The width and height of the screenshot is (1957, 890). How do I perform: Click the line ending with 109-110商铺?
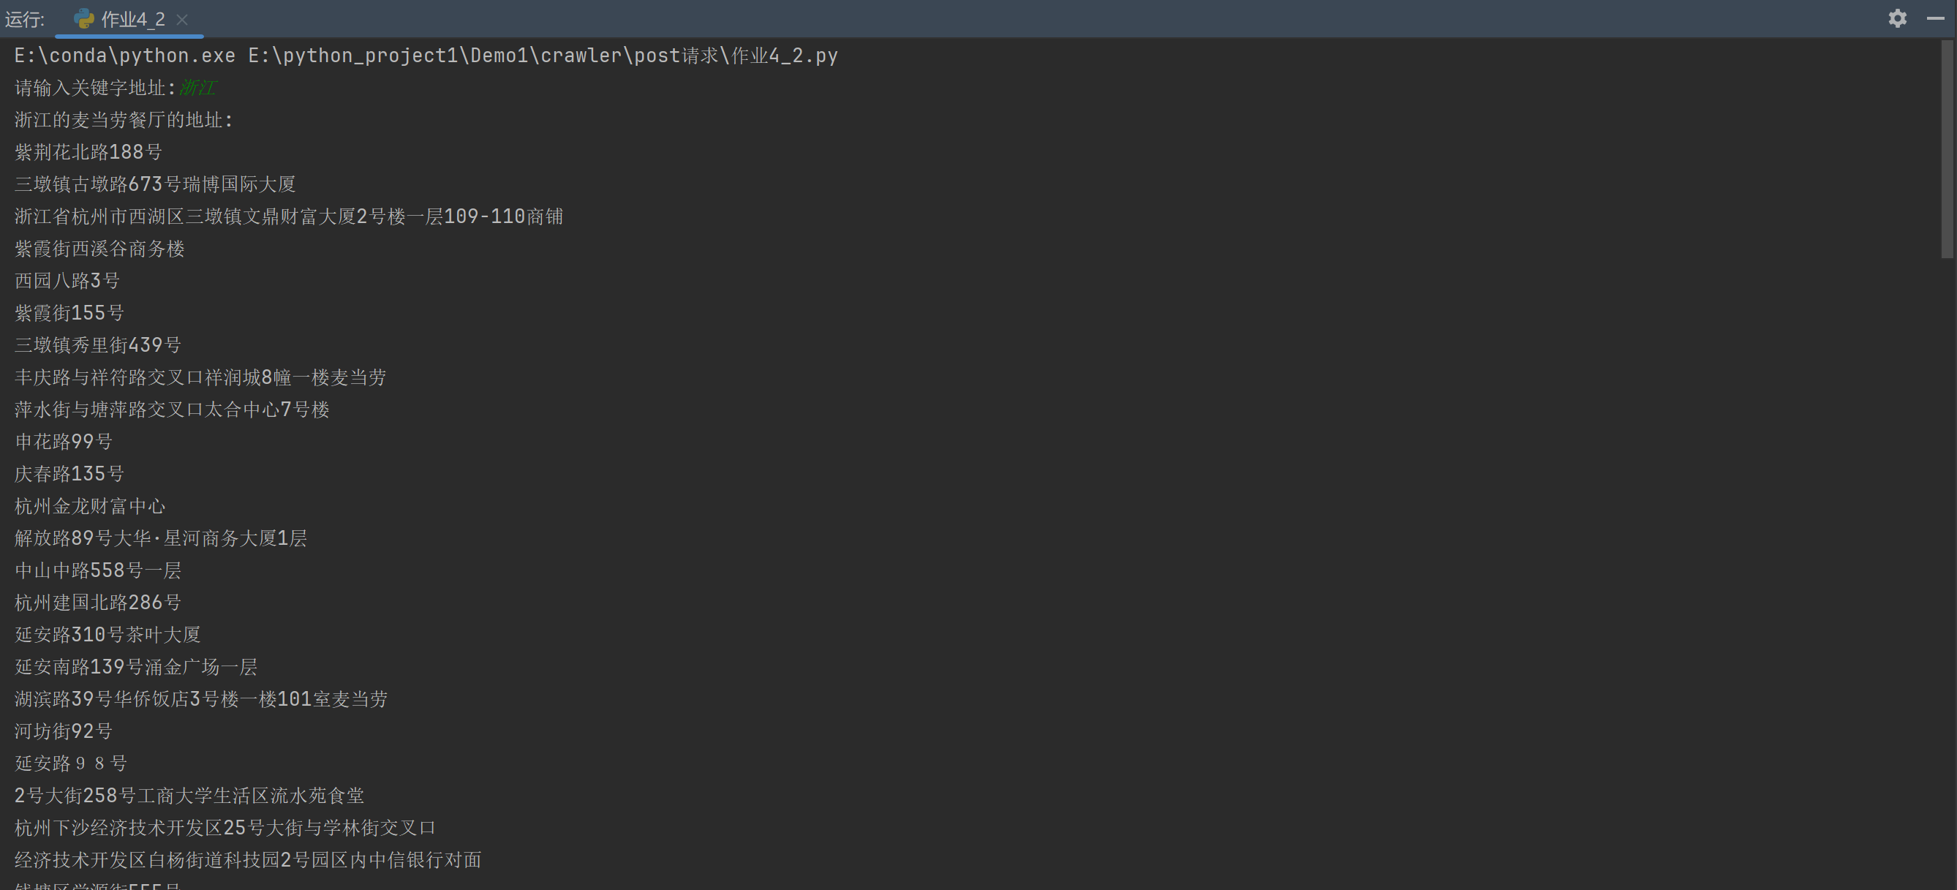(x=289, y=216)
